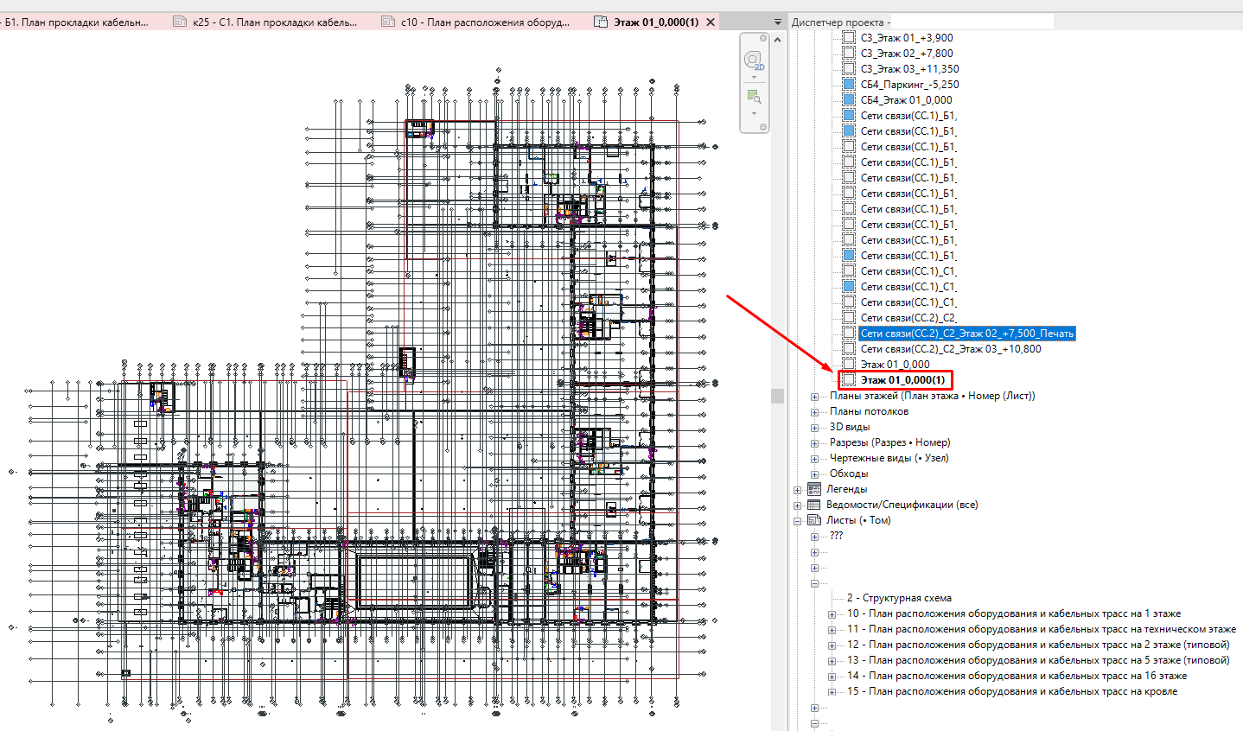Click view icon beside С3_Этаж 02_+7,800
This screenshot has height=731, width=1243.
tap(849, 54)
